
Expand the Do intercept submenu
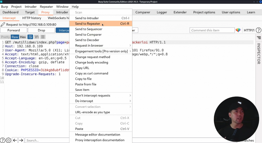pyautogui.click(x=101, y=101)
